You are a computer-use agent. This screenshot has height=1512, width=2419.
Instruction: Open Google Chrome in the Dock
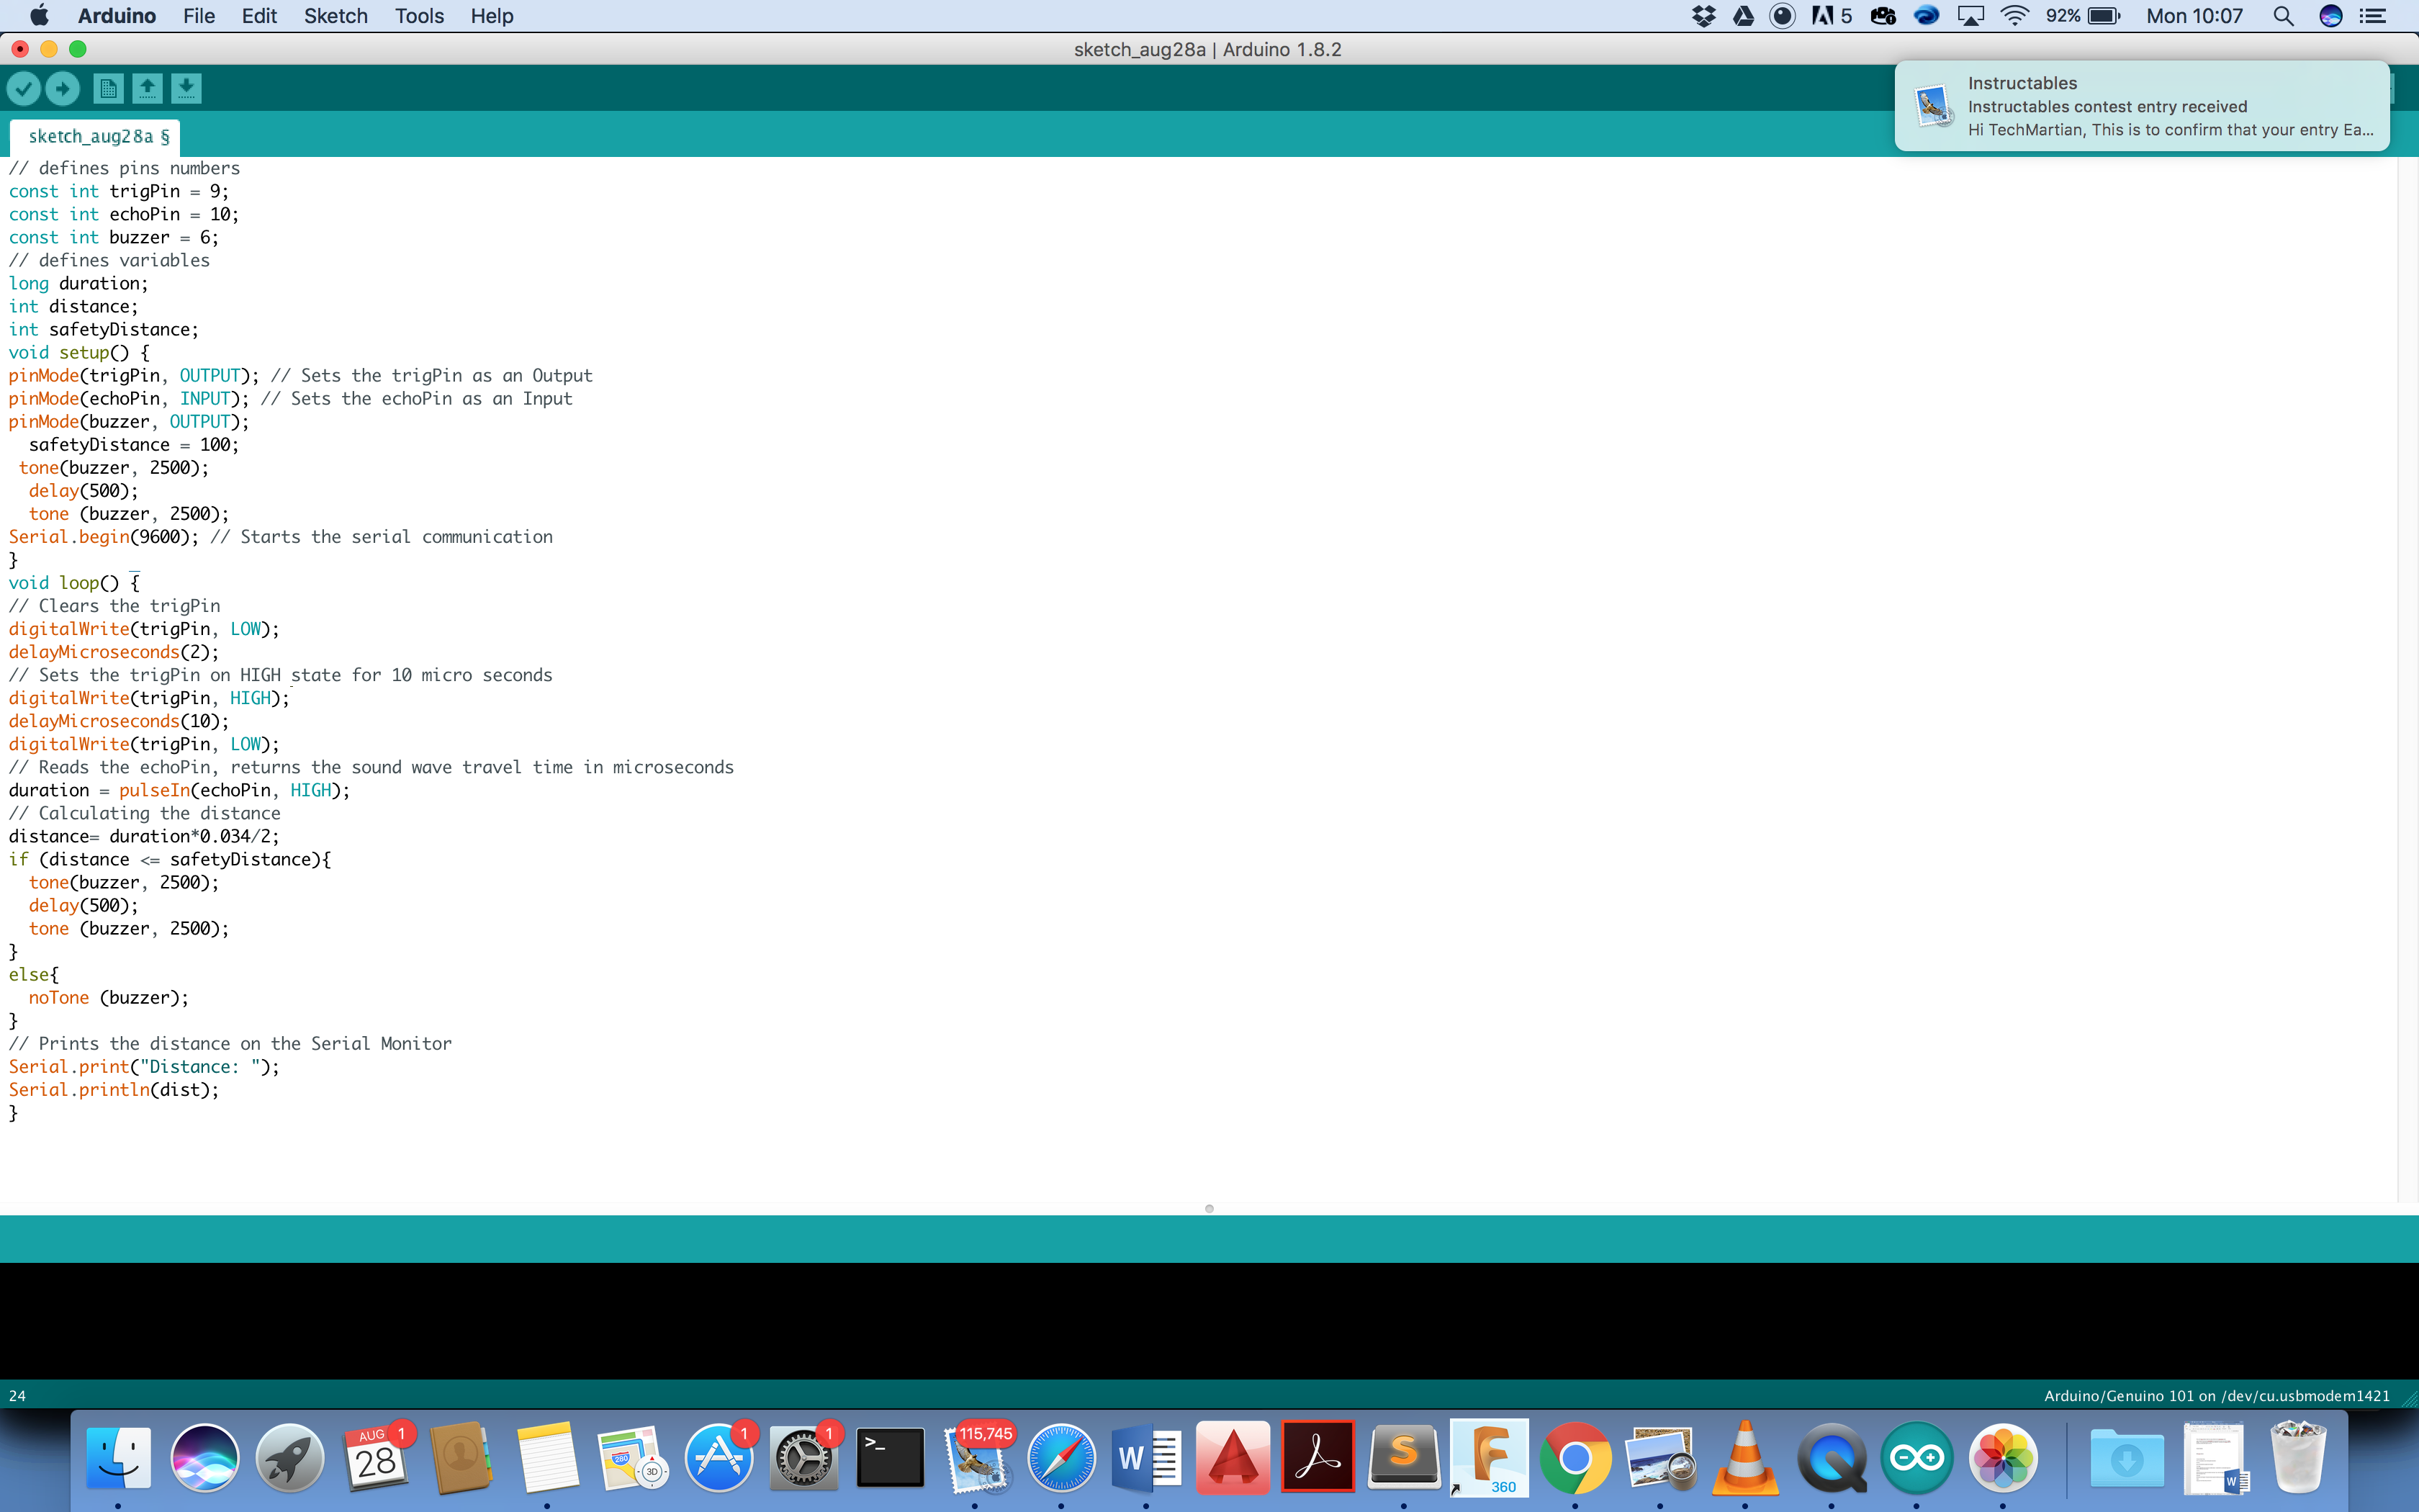pos(1575,1457)
